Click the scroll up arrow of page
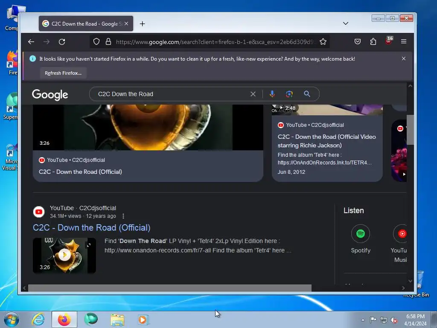Image resolution: width=437 pixels, height=328 pixels. click(410, 86)
